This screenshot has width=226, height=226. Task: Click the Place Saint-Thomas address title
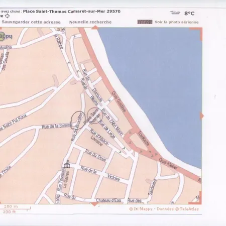(72, 12)
